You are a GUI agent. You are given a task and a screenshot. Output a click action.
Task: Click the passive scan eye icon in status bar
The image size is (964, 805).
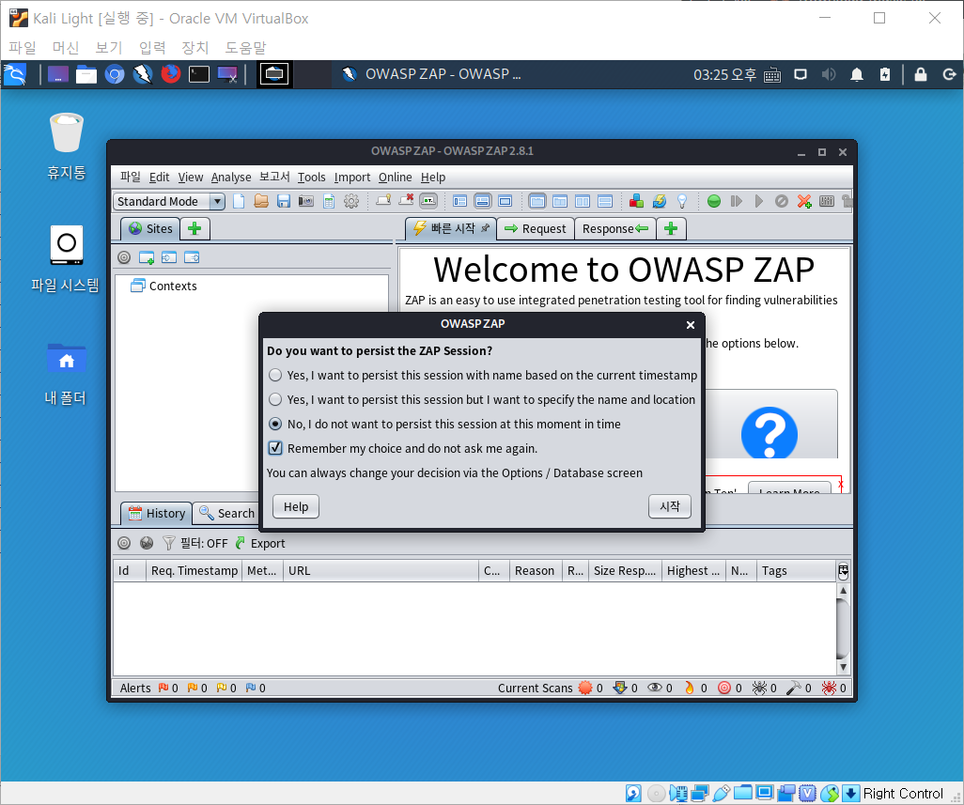655,688
